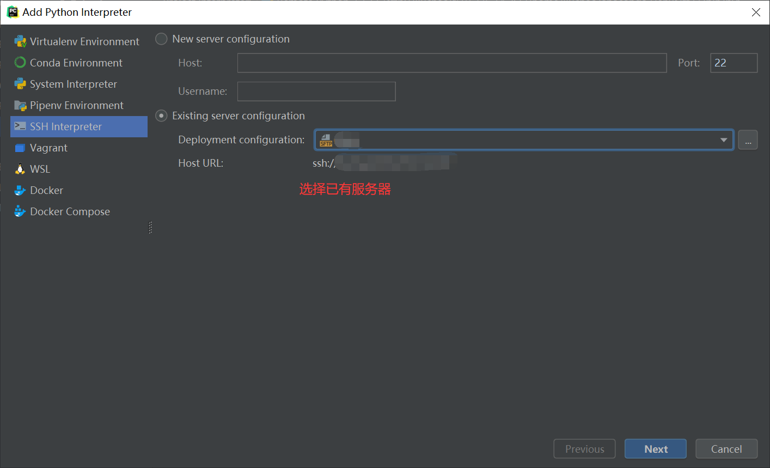The image size is (770, 468).
Task: Select SSH Interpreter in the sidebar
Action: [79, 126]
